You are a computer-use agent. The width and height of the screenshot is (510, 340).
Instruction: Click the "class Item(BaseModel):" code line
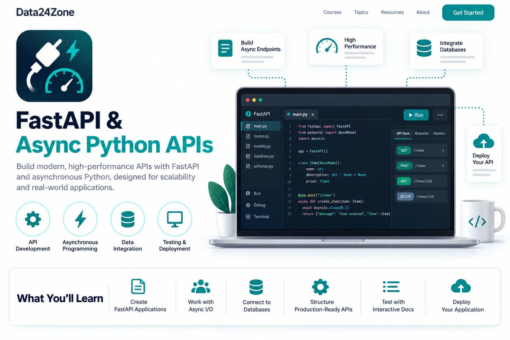[320, 163]
